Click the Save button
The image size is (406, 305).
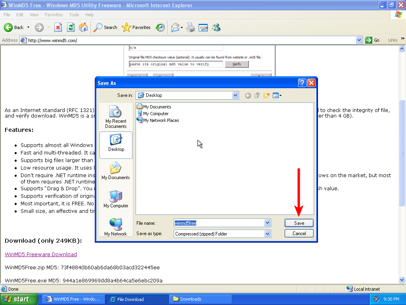point(299,223)
